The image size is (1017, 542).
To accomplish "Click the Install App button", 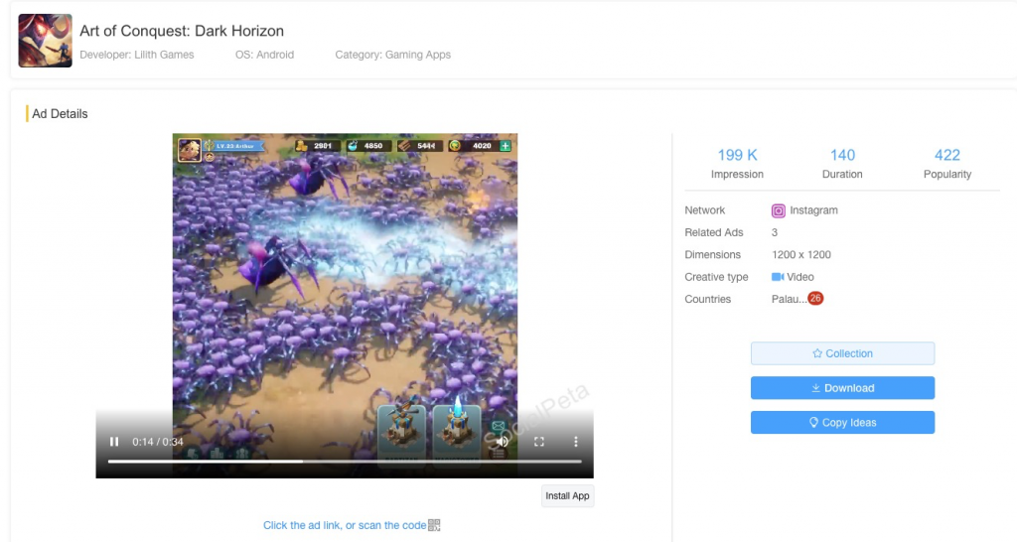I will (567, 496).
